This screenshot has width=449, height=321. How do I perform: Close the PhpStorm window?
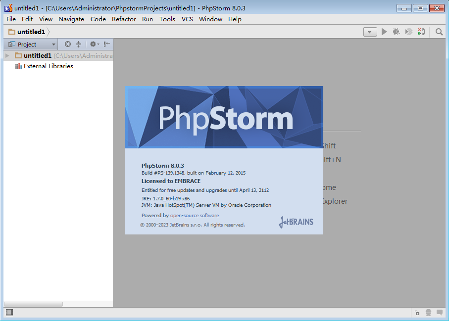click(437, 8)
